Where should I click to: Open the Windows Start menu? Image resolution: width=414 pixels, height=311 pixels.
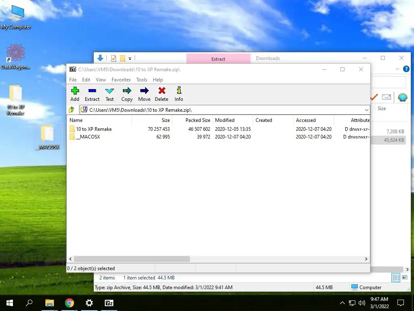10,303
